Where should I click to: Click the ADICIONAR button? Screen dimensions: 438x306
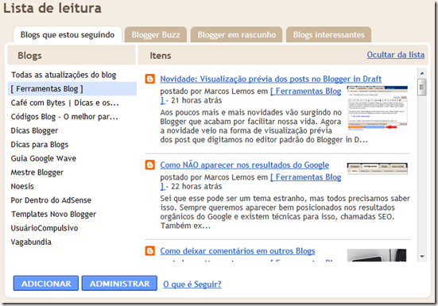pyautogui.click(x=46, y=284)
